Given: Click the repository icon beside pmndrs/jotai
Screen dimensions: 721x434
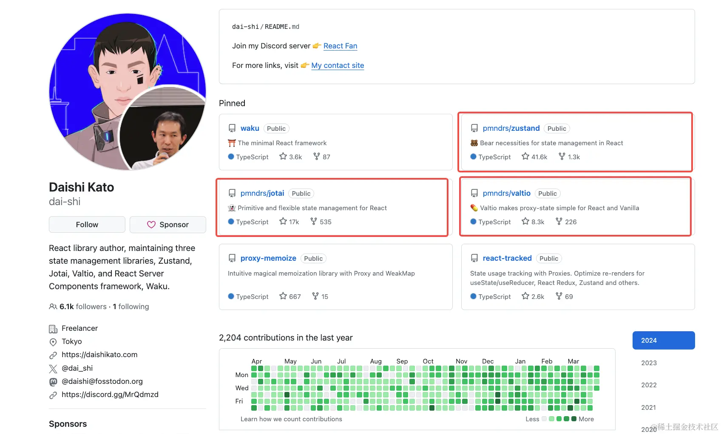Looking at the screenshot, I should (x=232, y=193).
